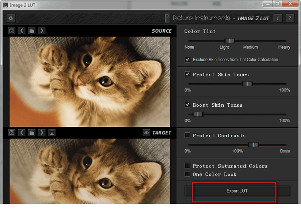301x212 pixels.
Task: Click the TARGET panel label
Action: coord(162,133)
